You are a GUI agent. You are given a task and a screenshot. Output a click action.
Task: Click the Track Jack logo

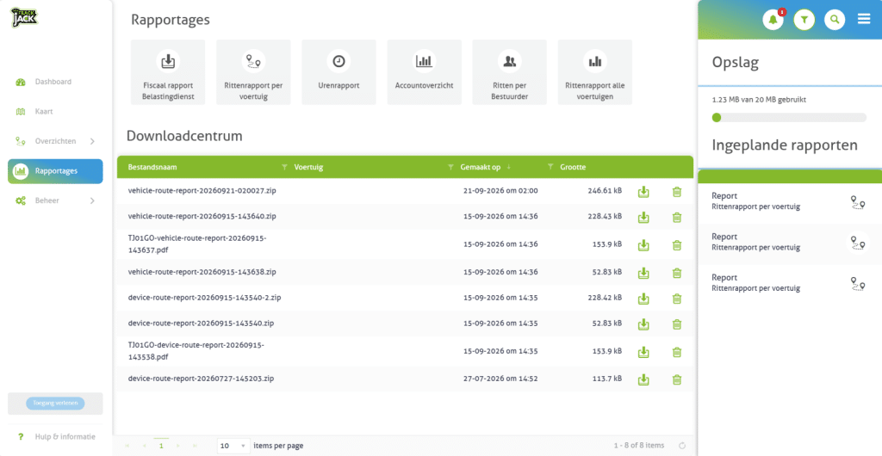coord(26,17)
